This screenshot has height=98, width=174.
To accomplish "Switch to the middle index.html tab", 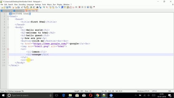I will pos(19,11).
